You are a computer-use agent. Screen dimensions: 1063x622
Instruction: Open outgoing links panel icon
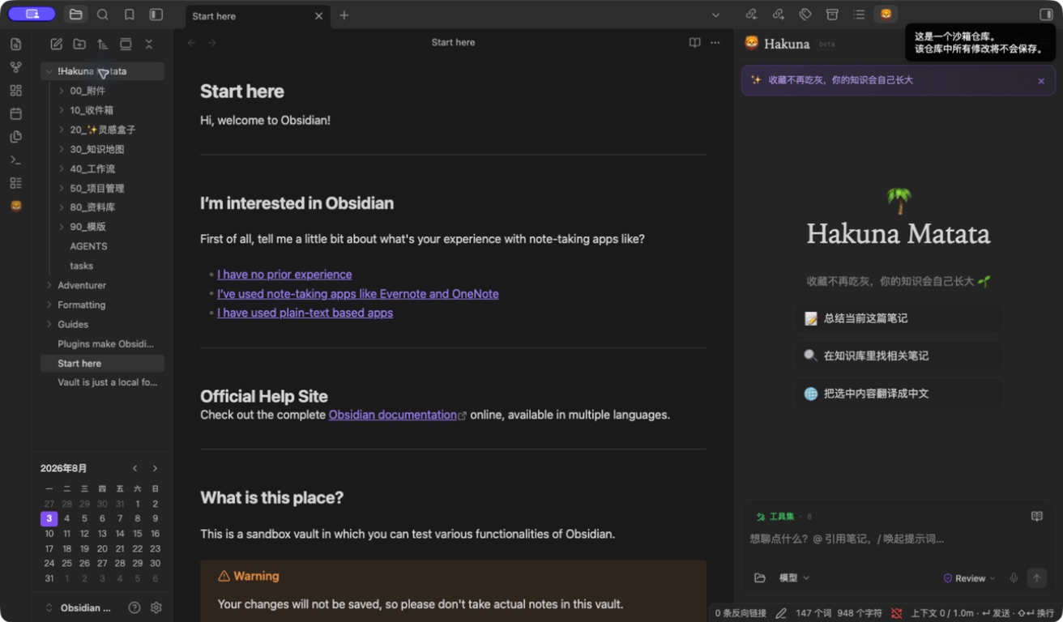click(x=778, y=15)
